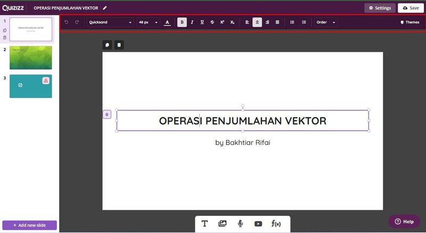Insert an image

[223, 224]
